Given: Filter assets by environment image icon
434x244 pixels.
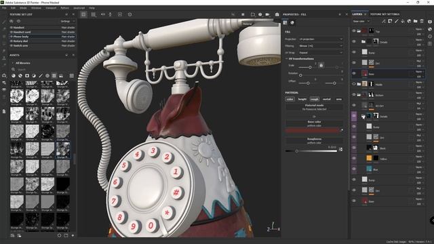Looking at the screenshot, I should point(61,75).
